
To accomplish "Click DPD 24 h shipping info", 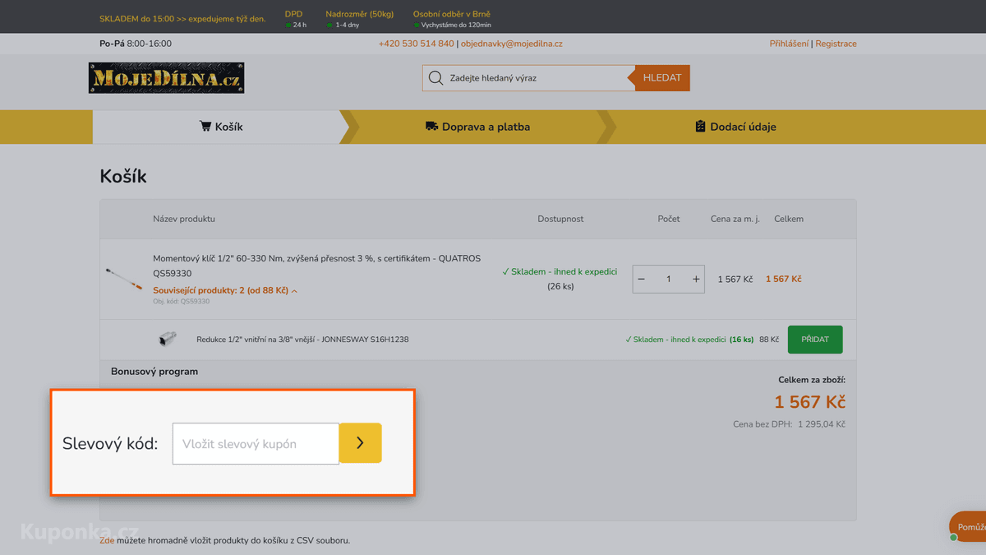I will tap(294, 19).
